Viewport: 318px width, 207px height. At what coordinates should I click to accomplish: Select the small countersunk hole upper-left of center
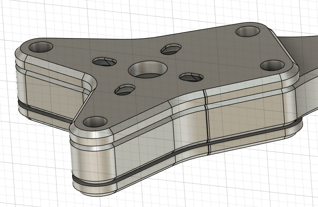click(x=105, y=61)
